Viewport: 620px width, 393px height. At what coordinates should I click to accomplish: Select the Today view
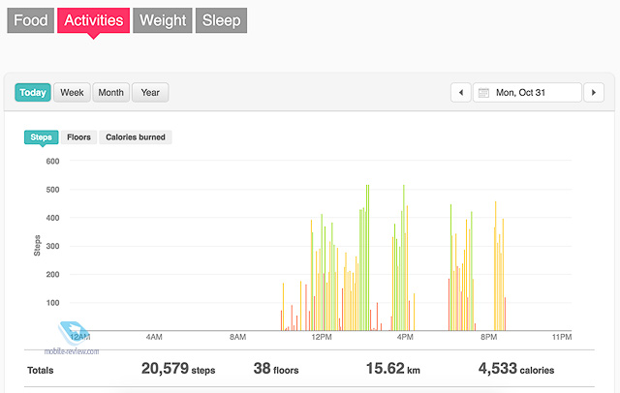tap(33, 92)
